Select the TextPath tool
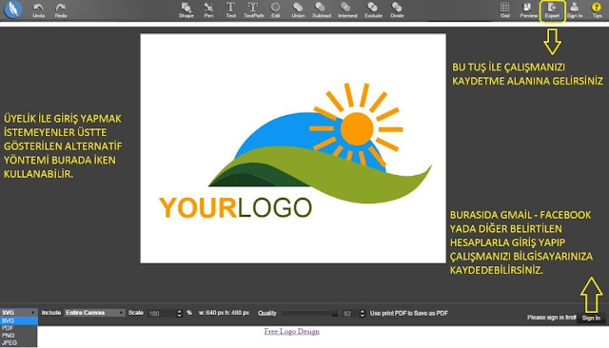This screenshot has width=609, height=348. (253, 10)
